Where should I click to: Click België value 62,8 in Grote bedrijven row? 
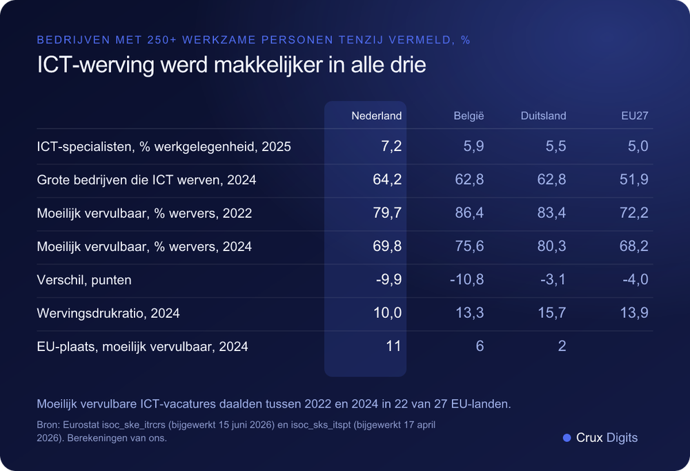coord(469,179)
